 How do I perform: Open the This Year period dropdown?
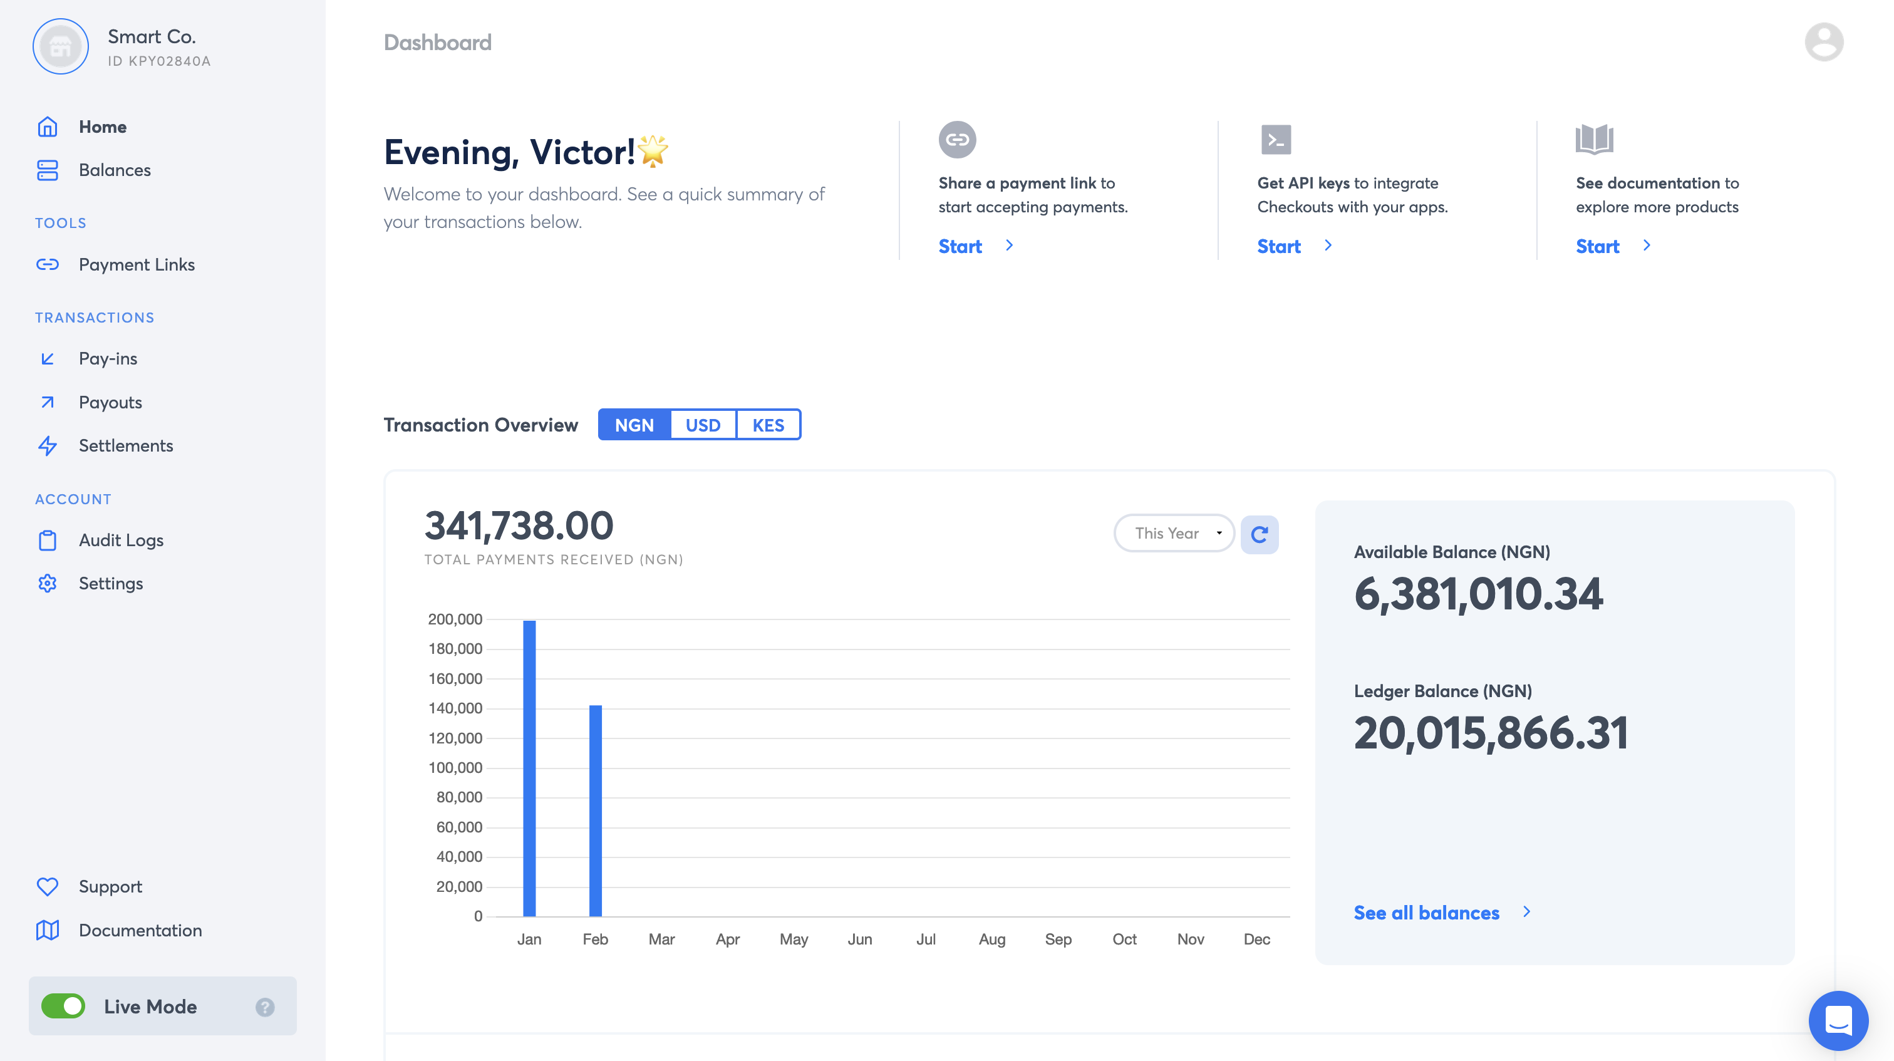[1174, 533]
